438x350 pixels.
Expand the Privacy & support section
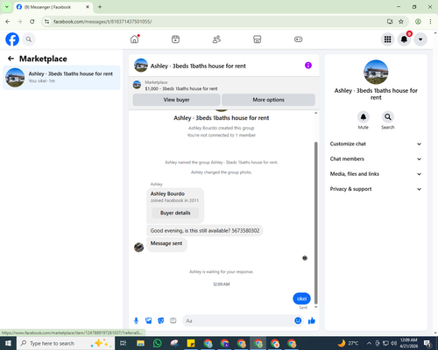[376, 189]
